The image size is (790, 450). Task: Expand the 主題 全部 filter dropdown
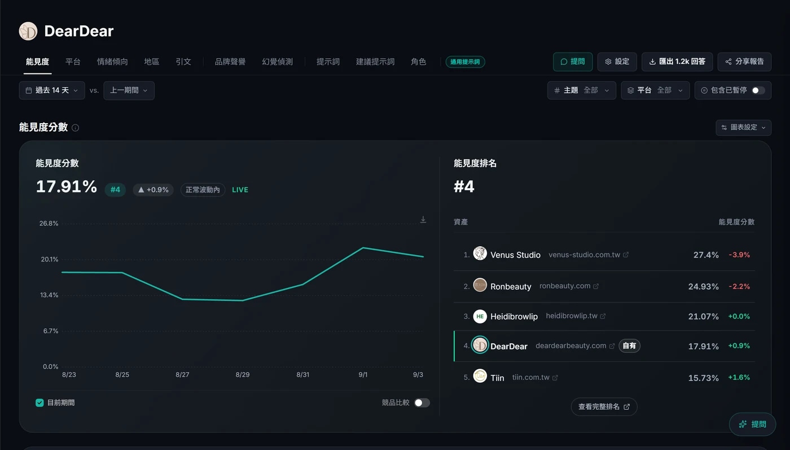(x=582, y=90)
